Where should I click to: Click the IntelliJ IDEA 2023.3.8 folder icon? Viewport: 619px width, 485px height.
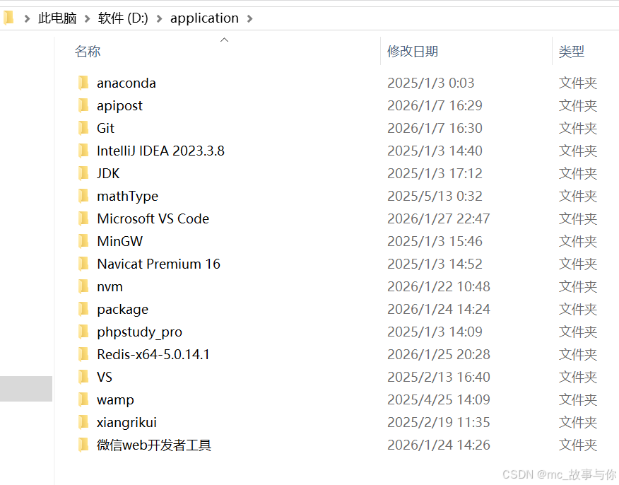tap(83, 151)
